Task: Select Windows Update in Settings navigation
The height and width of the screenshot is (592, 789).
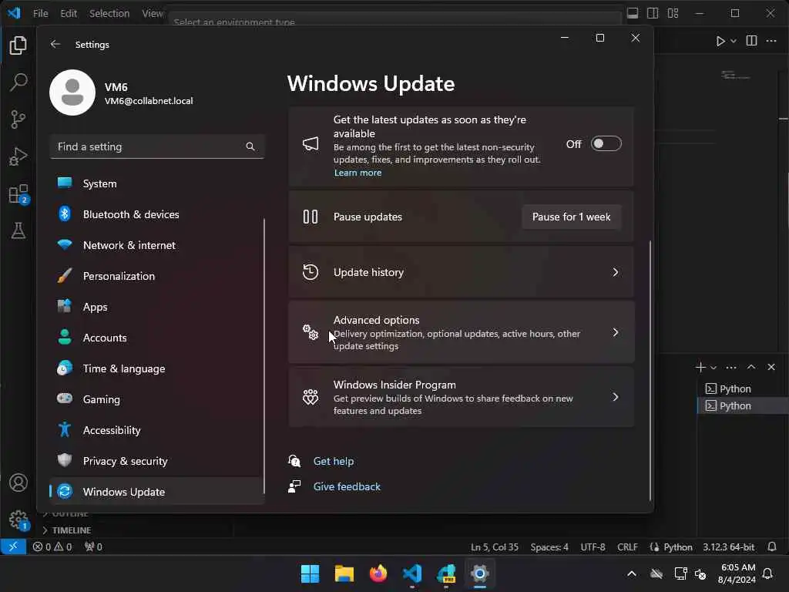Action: pos(156,492)
